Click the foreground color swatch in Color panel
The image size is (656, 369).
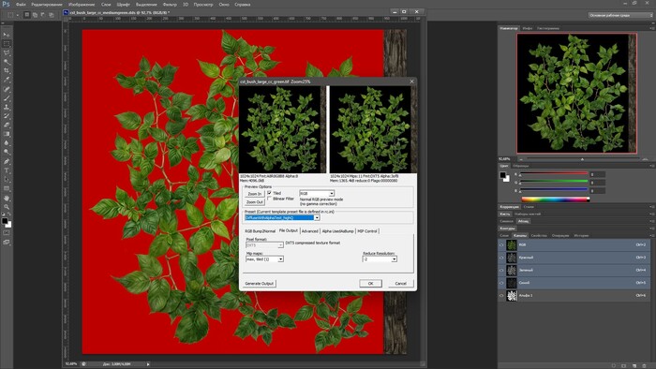(x=503, y=175)
